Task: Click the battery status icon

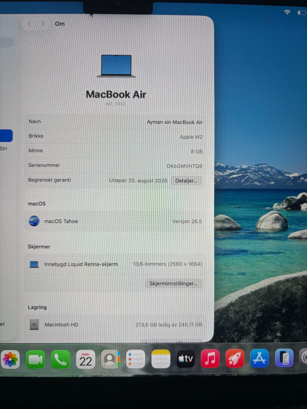Action: [302, 12]
